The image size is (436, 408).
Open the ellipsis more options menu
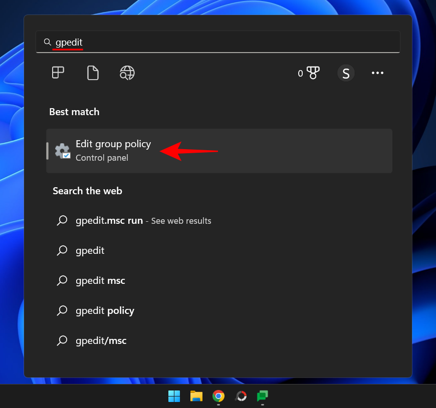(x=377, y=73)
